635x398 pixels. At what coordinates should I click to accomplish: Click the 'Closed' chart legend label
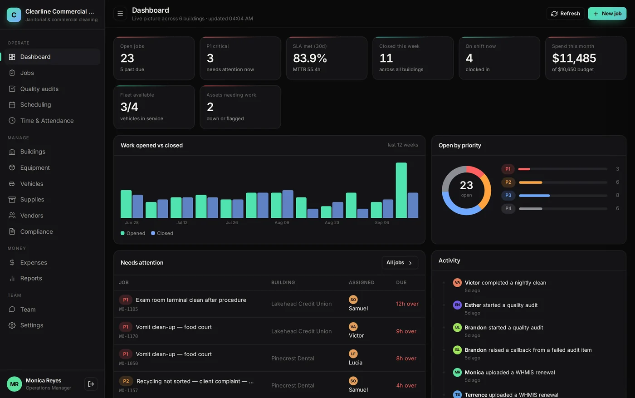click(165, 233)
